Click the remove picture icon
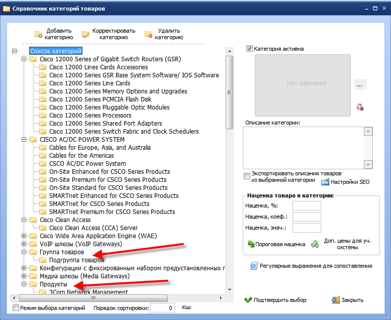Screen dimensions: 391x320 (x=360, y=107)
